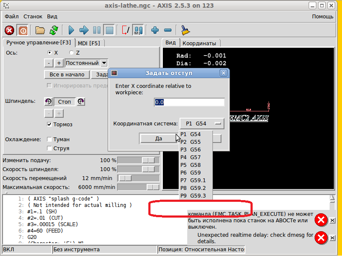This screenshot has height=256, width=342.
Task: Dismiss the EMC_TASK_PLAN_EXECUTE error notification
Action: coord(332,221)
